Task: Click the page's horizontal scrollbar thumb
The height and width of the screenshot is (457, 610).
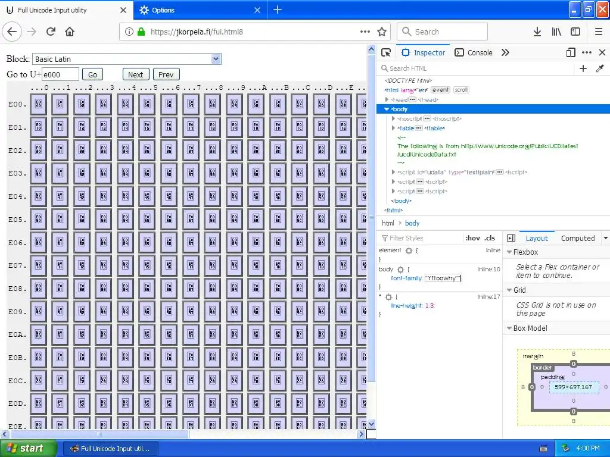Action: pos(99,434)
